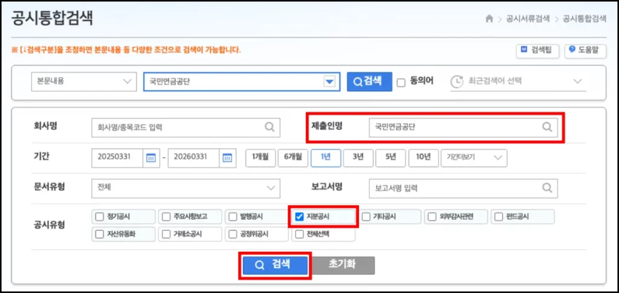The height and width of the screenshot is (293, 619).
Task: Select the 5년 period button
Action: click(x=391, y=157)
